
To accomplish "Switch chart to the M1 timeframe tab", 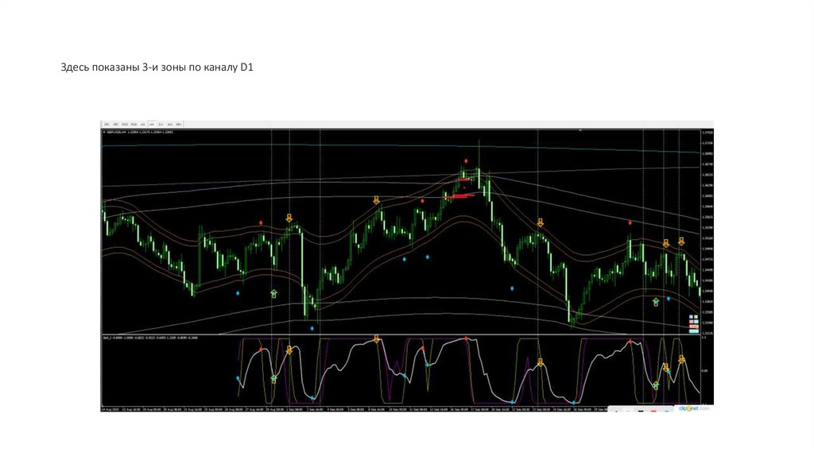I will pos(107,125).
